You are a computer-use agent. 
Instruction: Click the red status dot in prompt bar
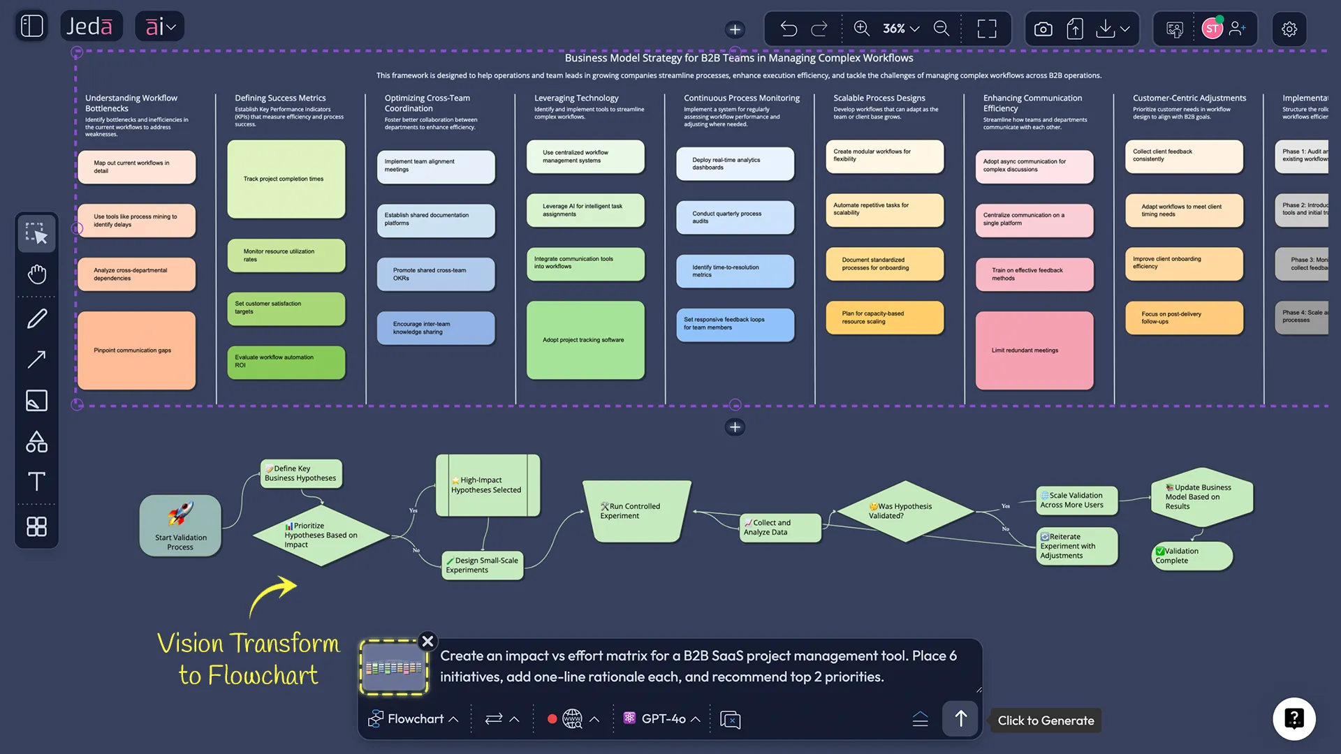[x=552, y=718]
